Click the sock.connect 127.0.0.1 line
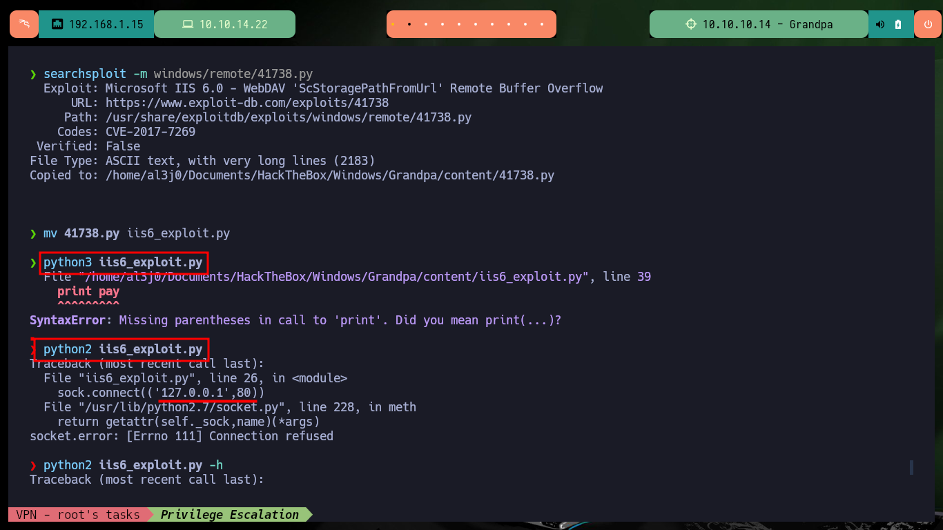This screenshot has width=943, height=530. tap(161, 393)
